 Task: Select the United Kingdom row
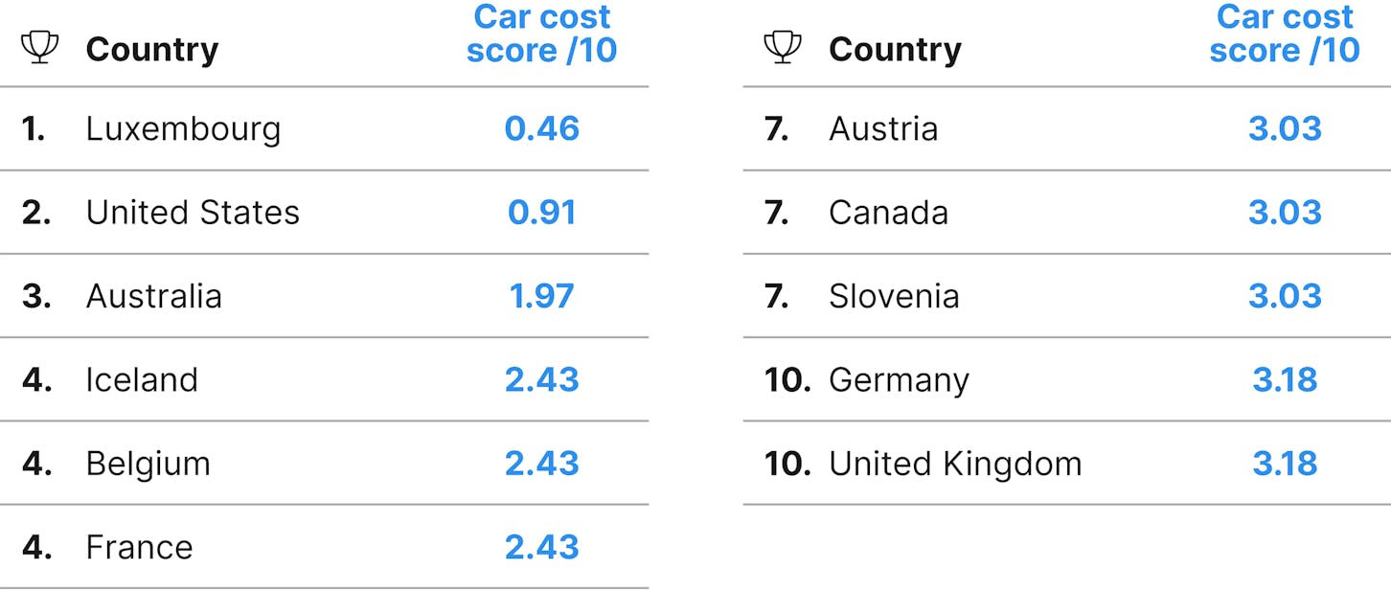coord(1067,463)
